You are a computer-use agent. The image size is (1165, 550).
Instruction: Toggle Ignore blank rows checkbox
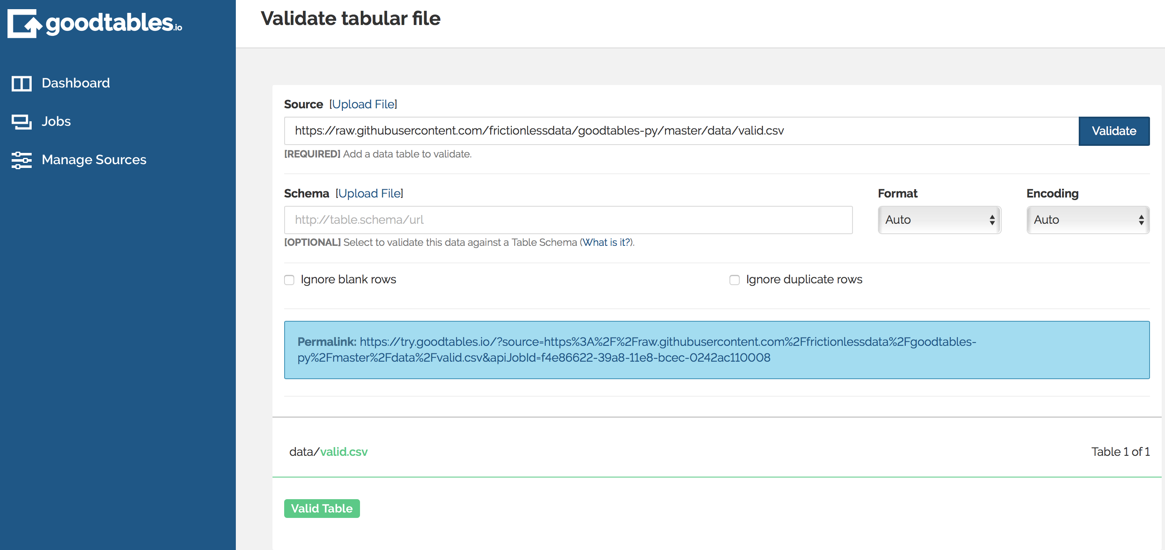pos(289,280)
